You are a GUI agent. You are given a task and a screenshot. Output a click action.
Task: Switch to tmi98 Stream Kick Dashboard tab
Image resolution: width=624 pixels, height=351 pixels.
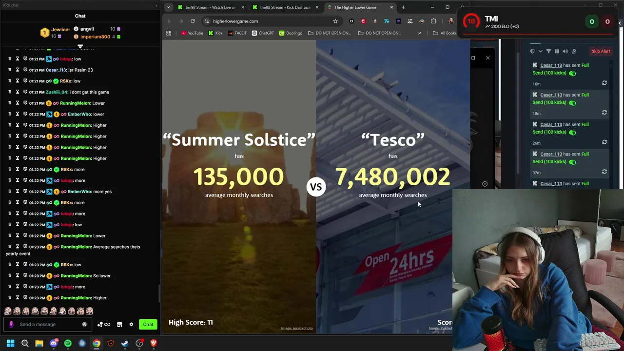pos(285,7)
